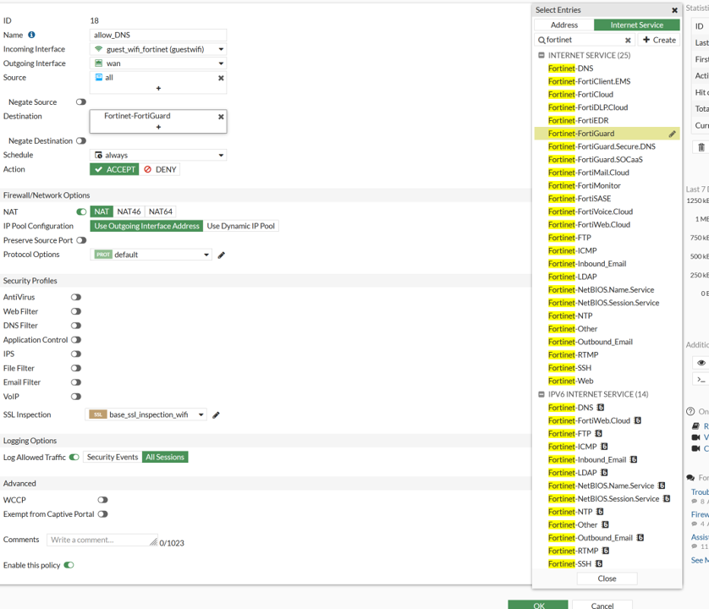Enable the File Filter toggle
The height and width of the screenshot is (609, 709).
click(x=76, y=368)
